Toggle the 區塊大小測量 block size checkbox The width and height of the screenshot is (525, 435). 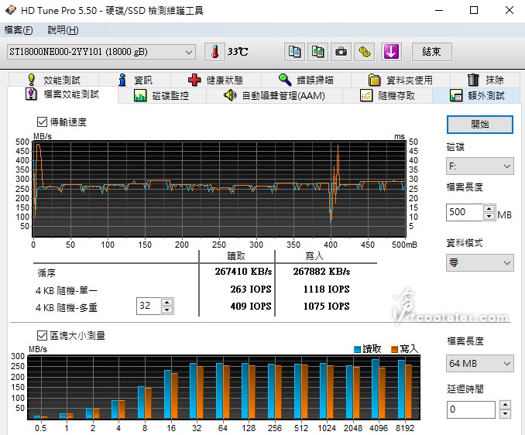tap(42, 335)
